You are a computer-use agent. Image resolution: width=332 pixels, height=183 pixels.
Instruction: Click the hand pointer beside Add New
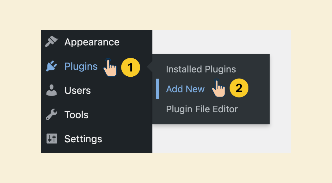coord(218,88)
